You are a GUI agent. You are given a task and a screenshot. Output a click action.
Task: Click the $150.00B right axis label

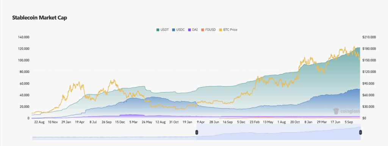click(x=369, y=60)
